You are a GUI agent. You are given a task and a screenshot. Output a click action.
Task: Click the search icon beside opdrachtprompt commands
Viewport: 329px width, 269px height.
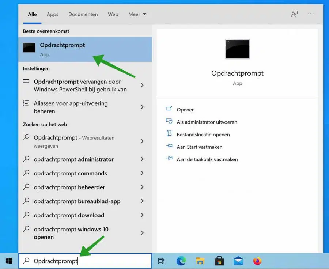click(26, 173)
